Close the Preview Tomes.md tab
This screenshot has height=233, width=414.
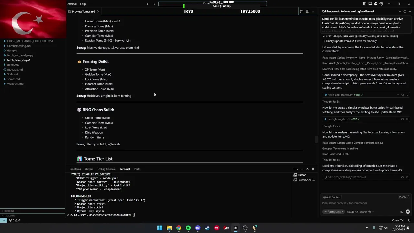click(98, 11)
